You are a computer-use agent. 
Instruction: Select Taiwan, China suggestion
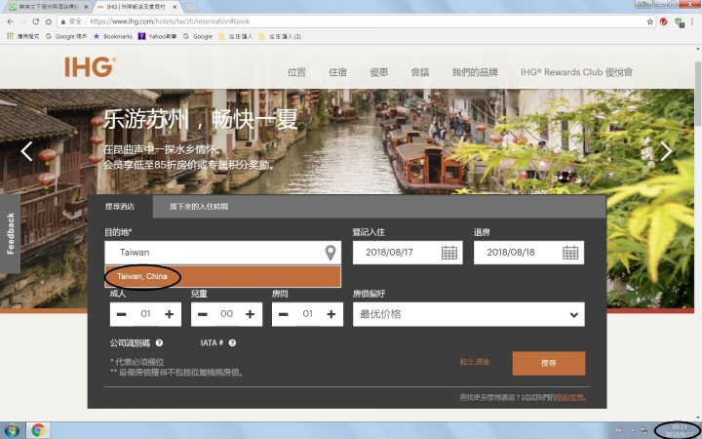click(x=222, y=276)
